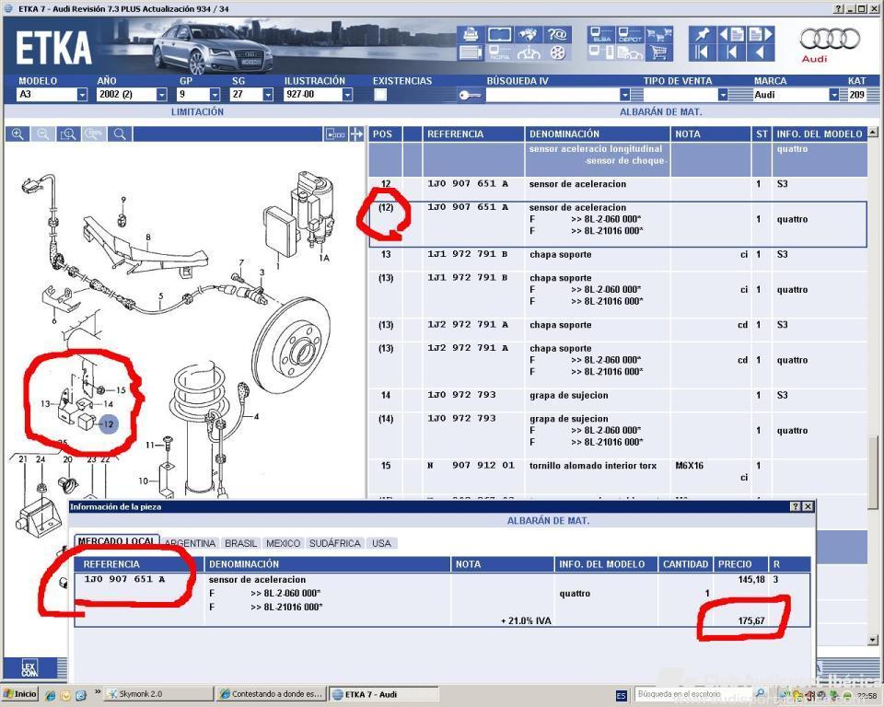The width and height of the screenshot is (884, 707).
Task: Click the Limitación button
Action: pos(197,112)
